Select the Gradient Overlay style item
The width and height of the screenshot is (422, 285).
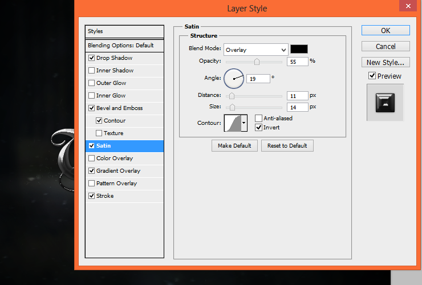[118, 170]
